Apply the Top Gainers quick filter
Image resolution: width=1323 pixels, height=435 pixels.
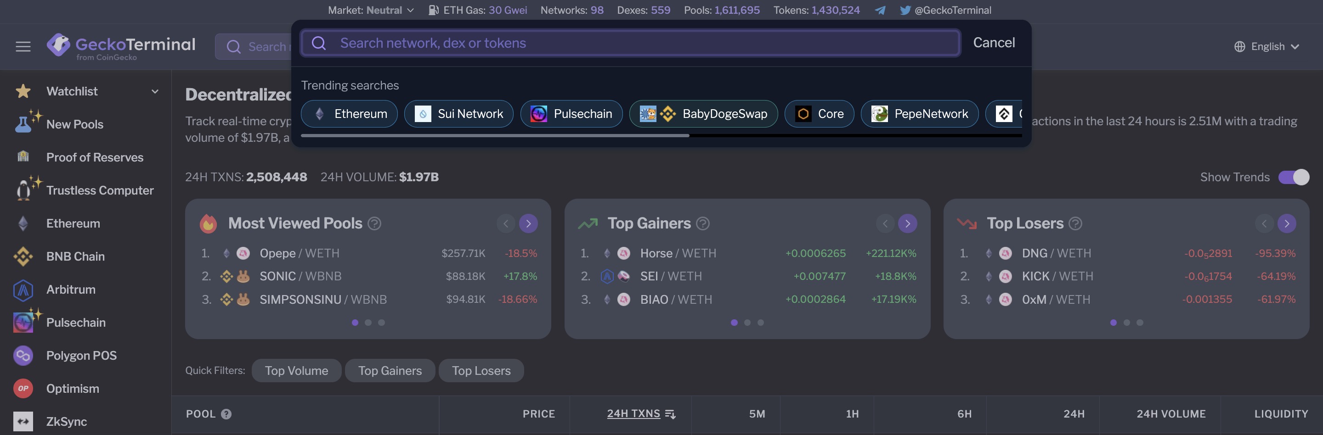[390, 370]
